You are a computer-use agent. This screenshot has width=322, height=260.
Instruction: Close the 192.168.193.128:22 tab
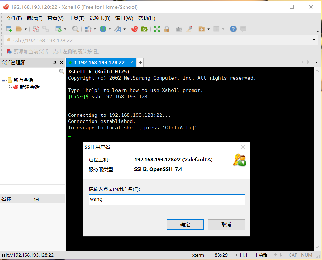coord(132,62)
